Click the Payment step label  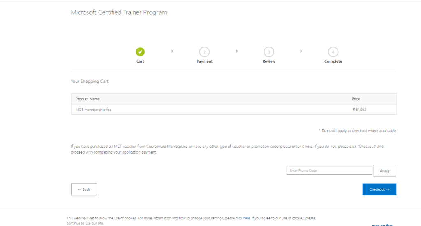204,61
